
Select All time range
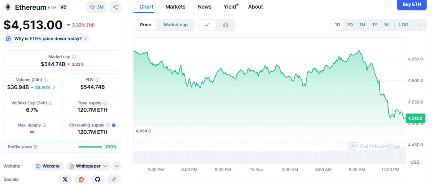tap(387, 25)
